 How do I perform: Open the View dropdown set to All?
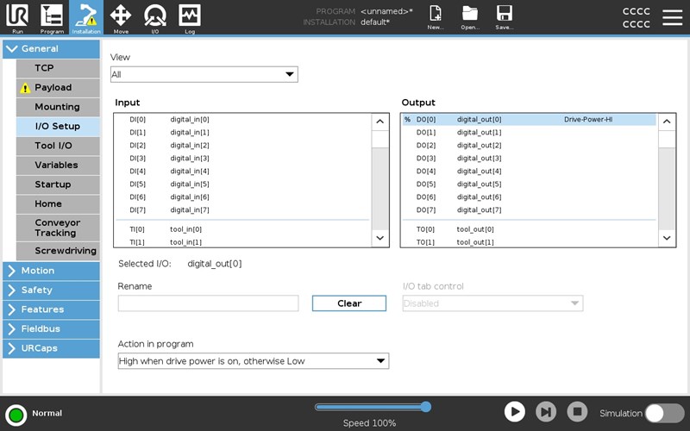click(204, 75)
